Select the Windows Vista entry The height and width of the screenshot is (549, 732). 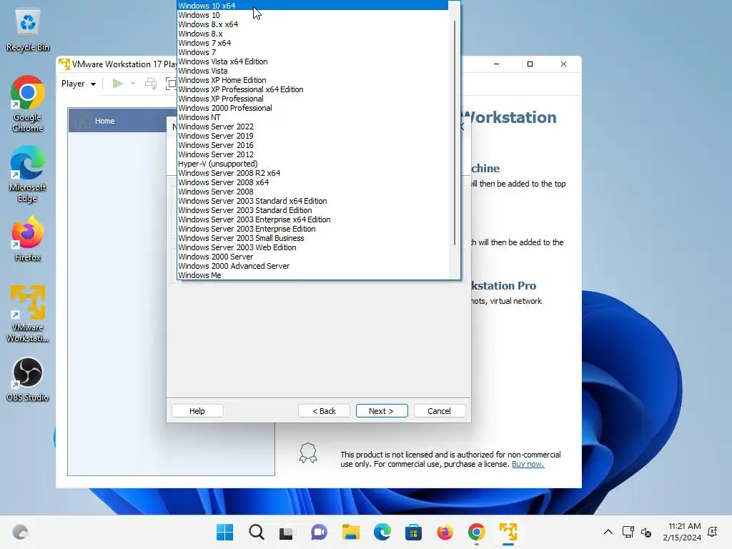[x=312, y=71]
